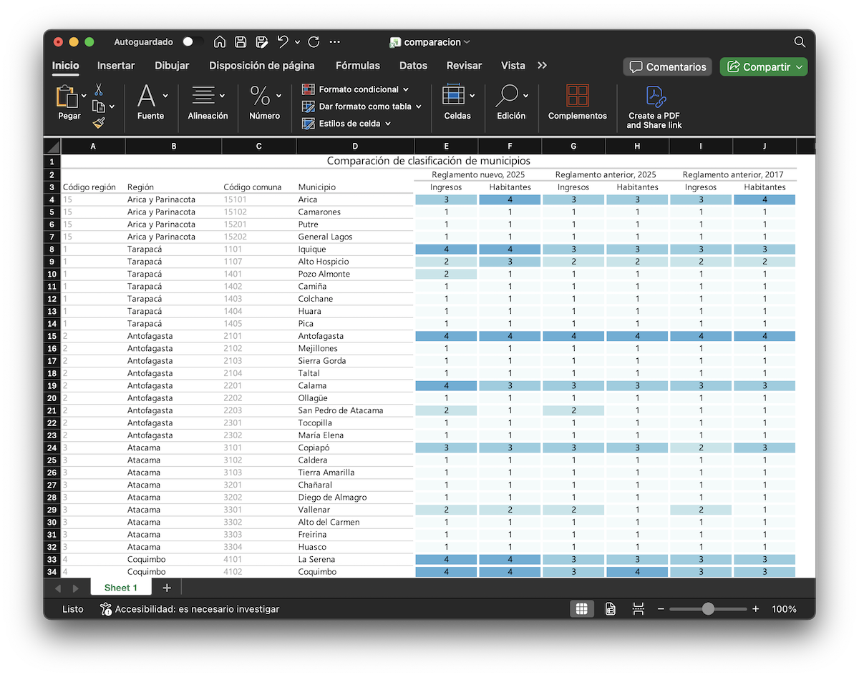859x677 pixels.
Task: Open the Fórmulas ribbon tab
Action: tap(358, 66)
